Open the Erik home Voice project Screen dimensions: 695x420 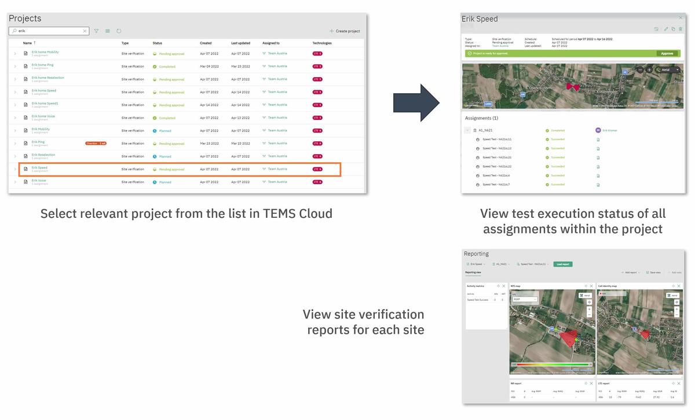click(43, 116)
